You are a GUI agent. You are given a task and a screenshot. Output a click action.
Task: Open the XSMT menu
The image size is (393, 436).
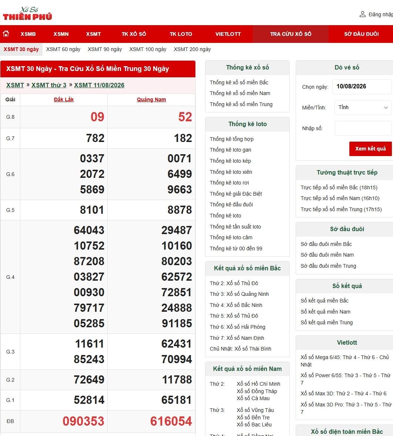[x=93, y=34]
